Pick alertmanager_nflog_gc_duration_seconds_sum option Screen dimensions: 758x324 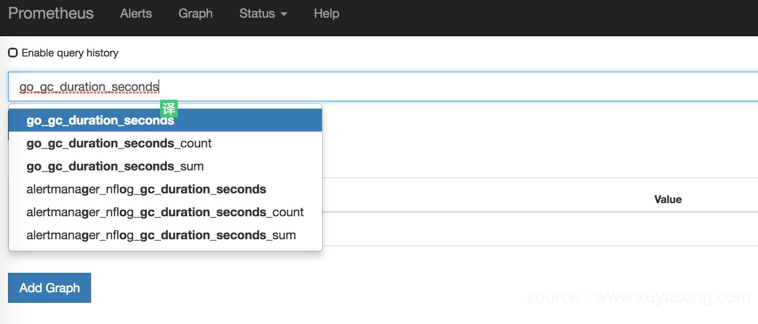[161, 235]
